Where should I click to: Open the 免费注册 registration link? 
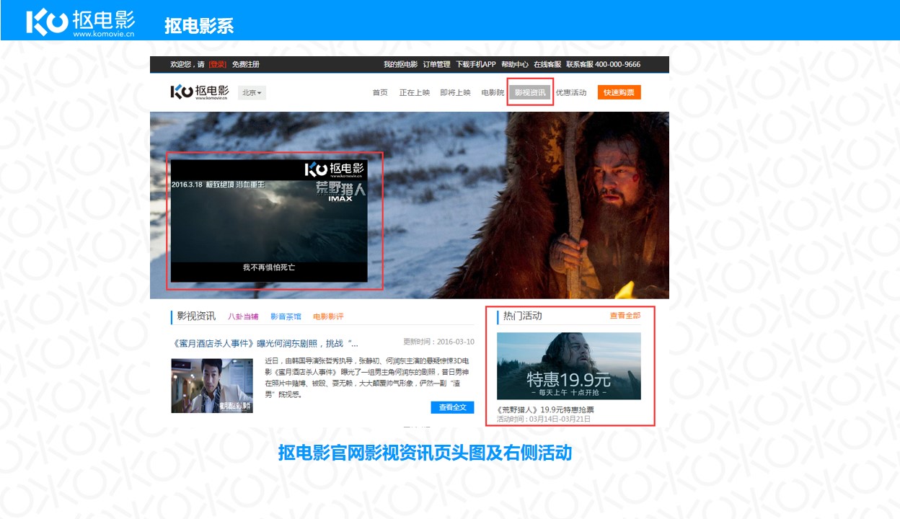(x=245, y=64)
